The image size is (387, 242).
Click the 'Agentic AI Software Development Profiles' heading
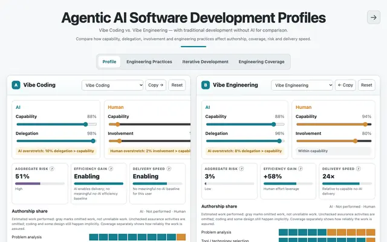pos(193,18)
